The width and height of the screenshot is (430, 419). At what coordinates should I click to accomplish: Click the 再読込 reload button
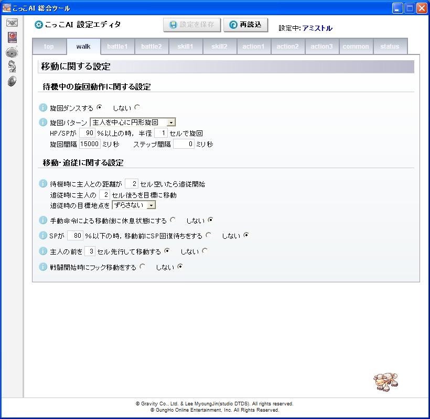(x=246, y=25)
